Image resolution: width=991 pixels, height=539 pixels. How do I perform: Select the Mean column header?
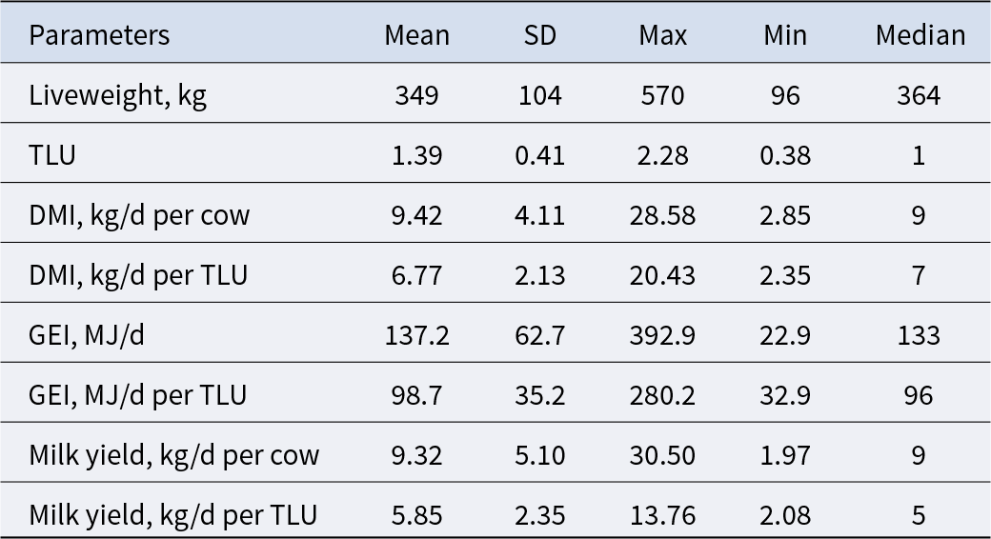pos(417,34)
